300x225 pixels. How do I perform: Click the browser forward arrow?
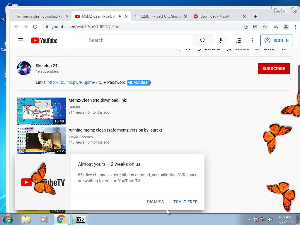pyautogui.click(x=26, y=27)
